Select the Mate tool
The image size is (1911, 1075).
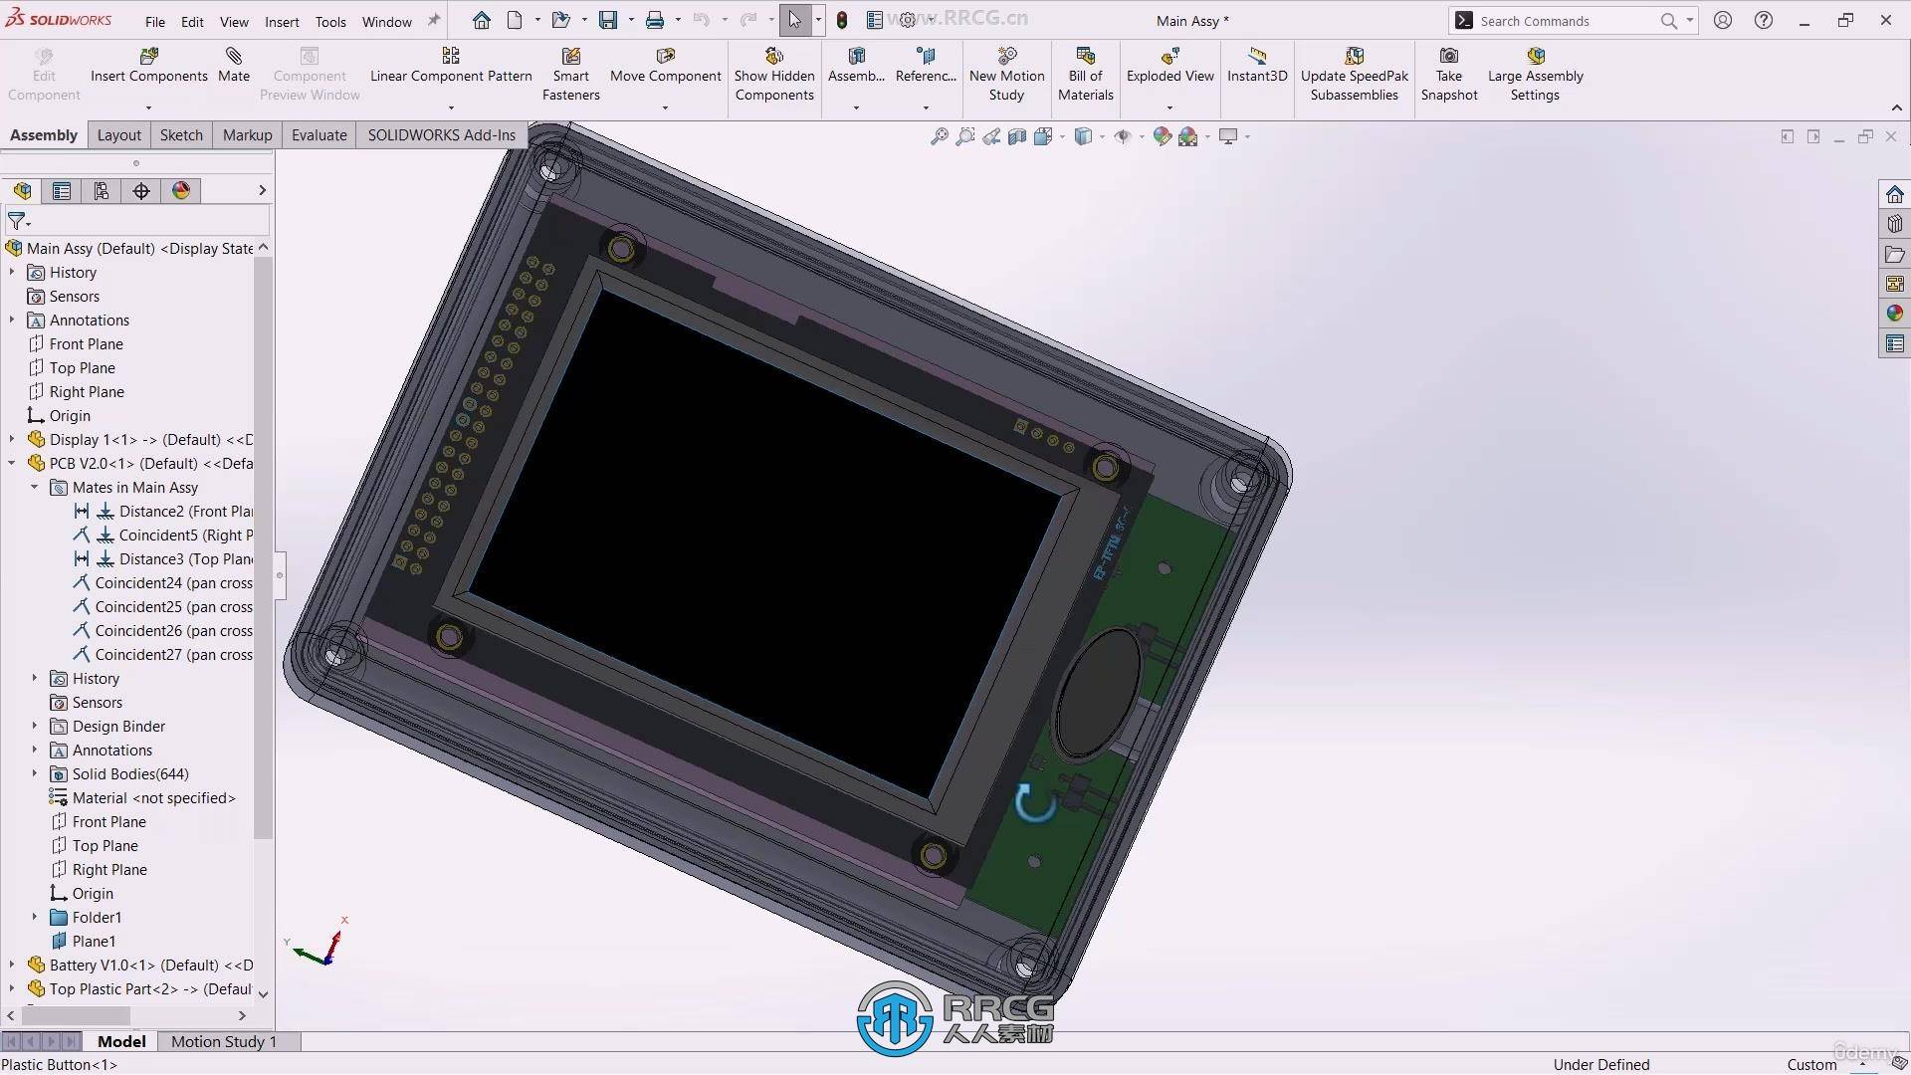pyautogui.click(x=234, y=57)
